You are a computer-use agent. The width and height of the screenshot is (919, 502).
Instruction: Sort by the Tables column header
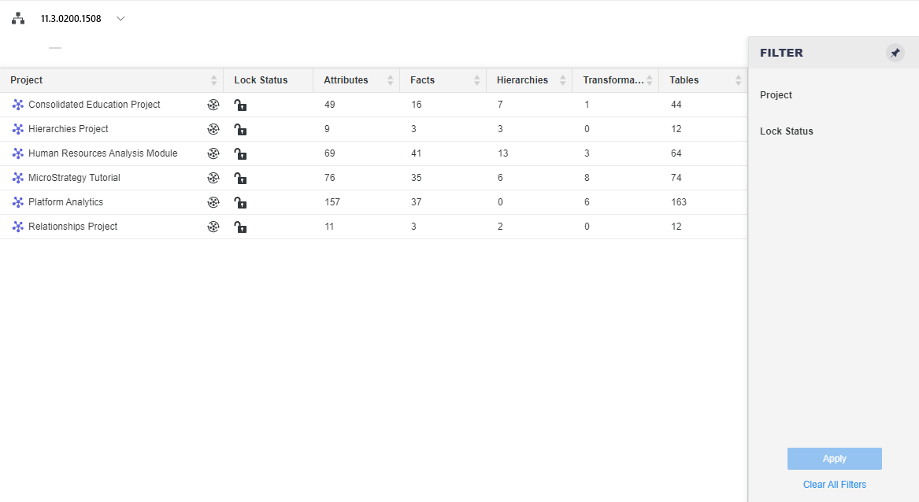[684, 80]
